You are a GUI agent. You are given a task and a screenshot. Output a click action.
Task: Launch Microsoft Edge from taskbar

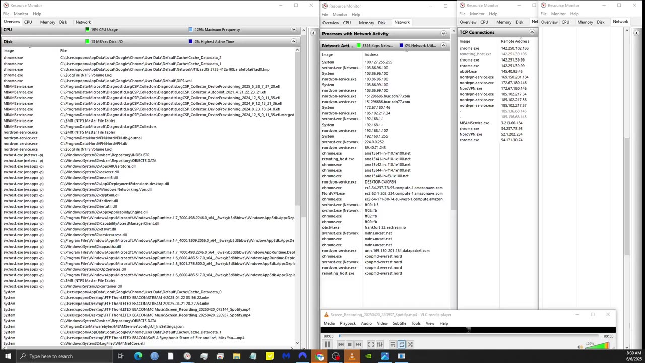(138, 356)
